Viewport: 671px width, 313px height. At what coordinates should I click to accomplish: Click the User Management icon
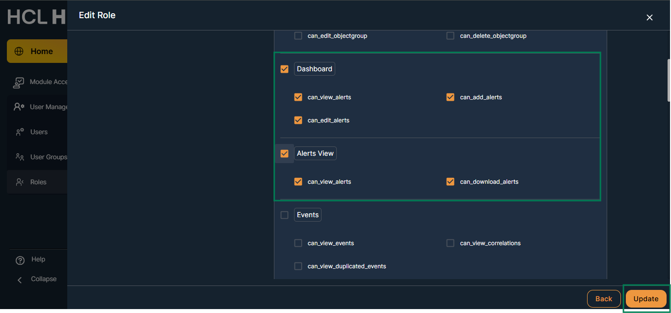click(x=19, y=107)
